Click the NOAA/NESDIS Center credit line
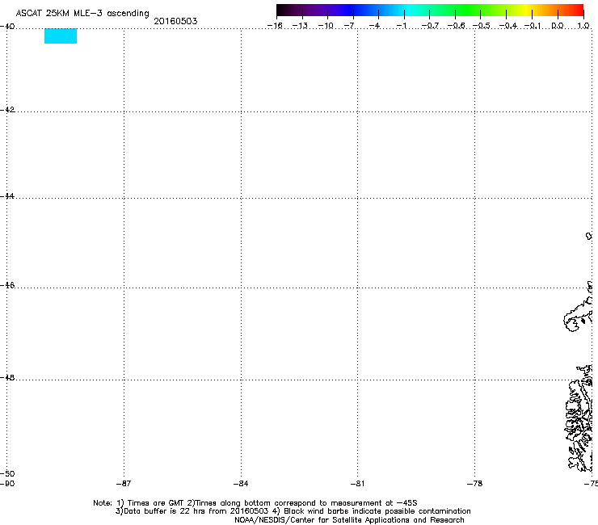 [x=349, y=520]
